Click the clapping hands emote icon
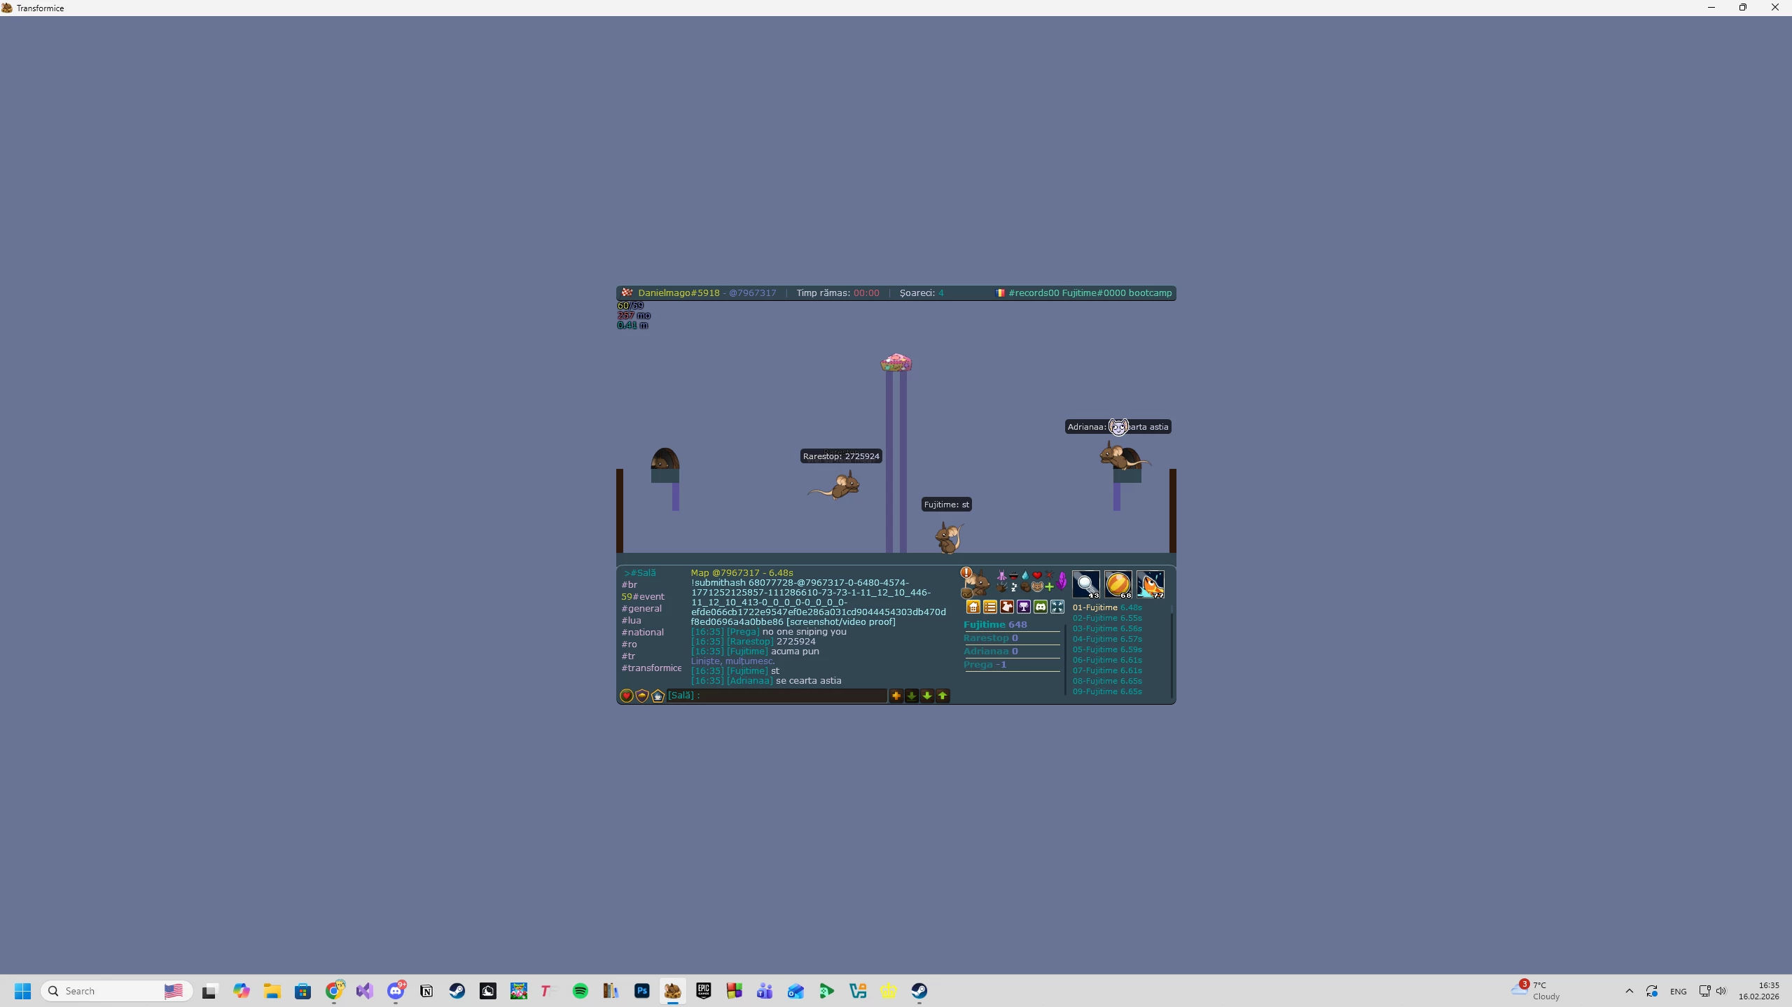 point(1001,587)
